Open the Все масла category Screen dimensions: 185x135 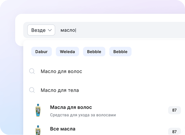[63, 129]
